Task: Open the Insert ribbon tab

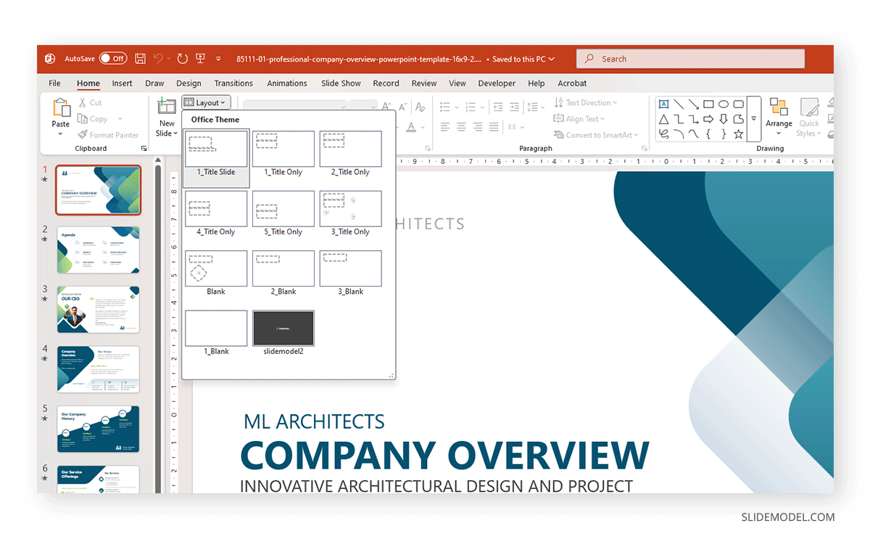Action: (122, 83)
